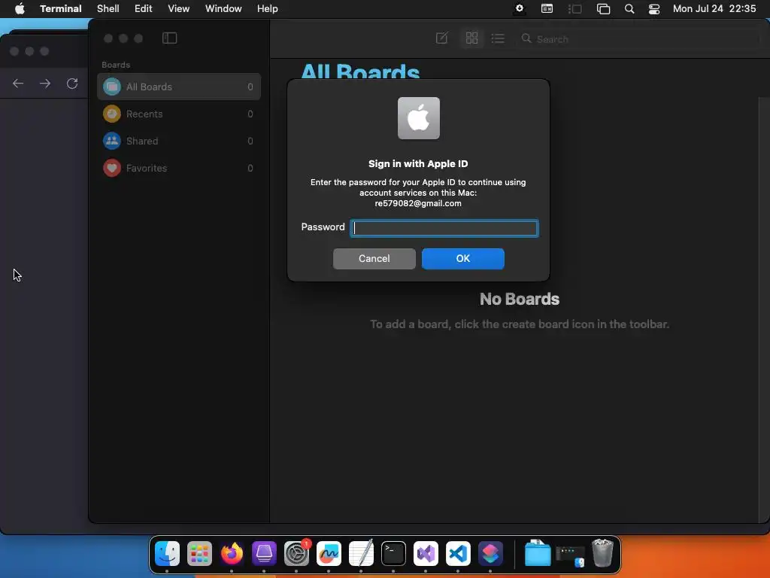
Task: Open the Edit menu
Action: pyautogui.click(x=144, y=9)
